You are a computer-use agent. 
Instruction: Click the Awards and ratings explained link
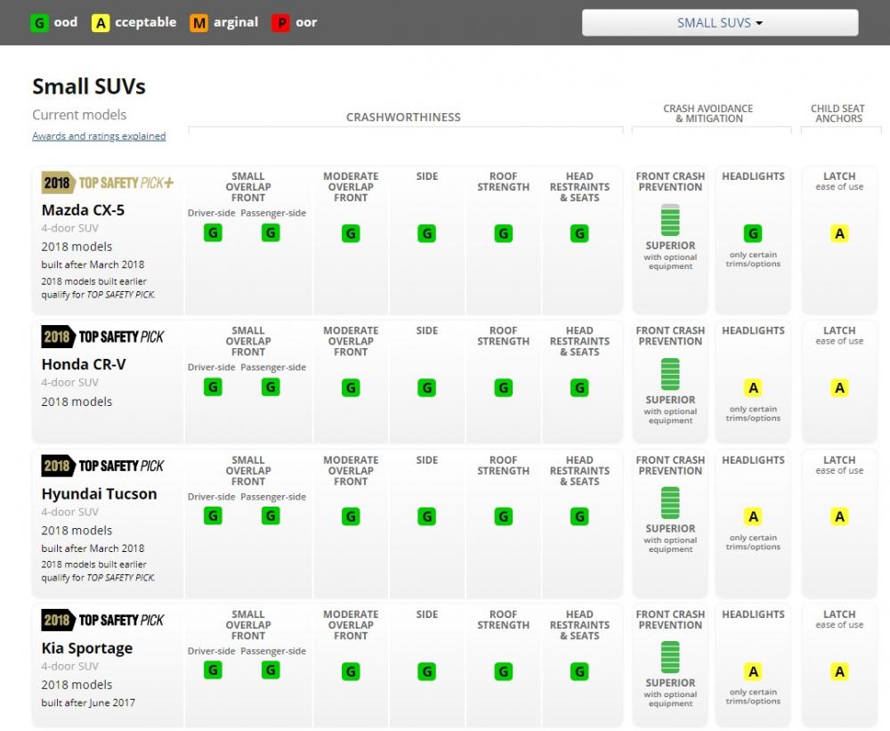click(x=99, y=136)
